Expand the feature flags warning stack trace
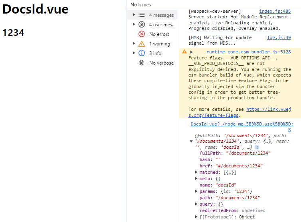Screen dimensions: 301x222 tap(191, 52)
